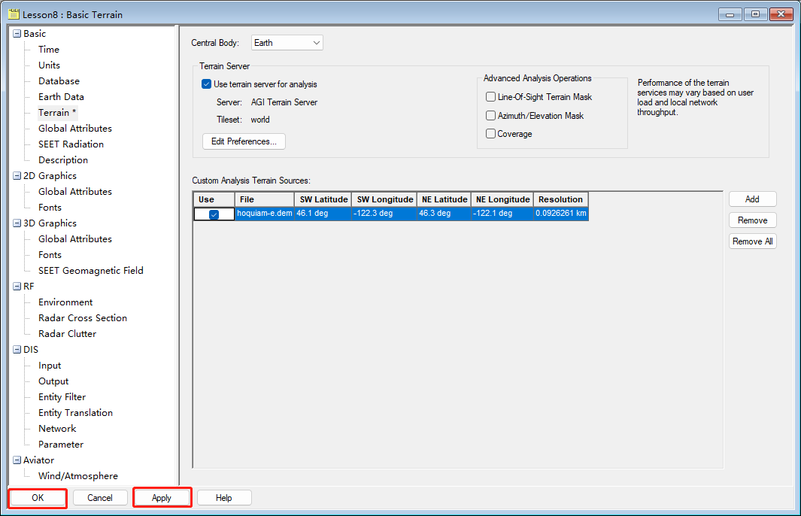Collapse the Basic tree node
Viewport: 801px width, 516px height.
(x=17, y=34)
